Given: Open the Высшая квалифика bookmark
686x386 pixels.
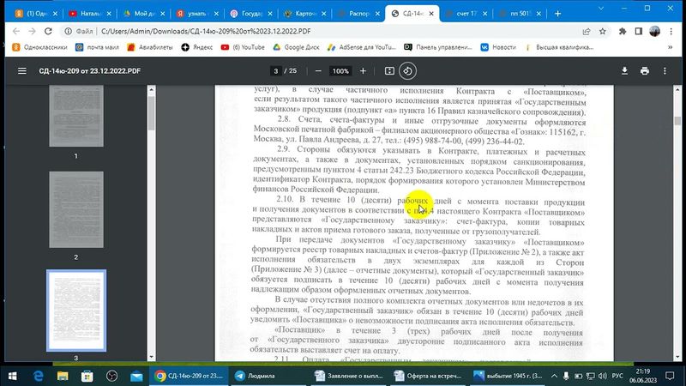Looking at the screenshot, I should (559, 47).
